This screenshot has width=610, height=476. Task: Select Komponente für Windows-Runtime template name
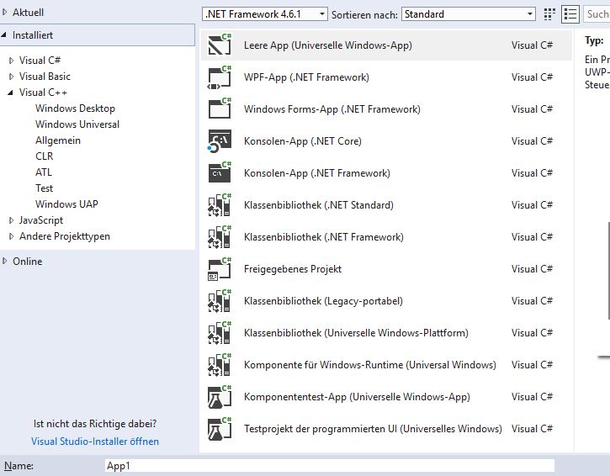370,365
